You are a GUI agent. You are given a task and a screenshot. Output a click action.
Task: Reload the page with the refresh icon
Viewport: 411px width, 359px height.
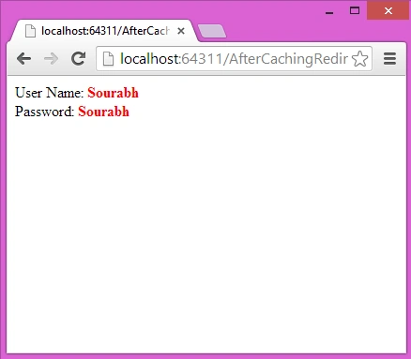tap(78, 58)
